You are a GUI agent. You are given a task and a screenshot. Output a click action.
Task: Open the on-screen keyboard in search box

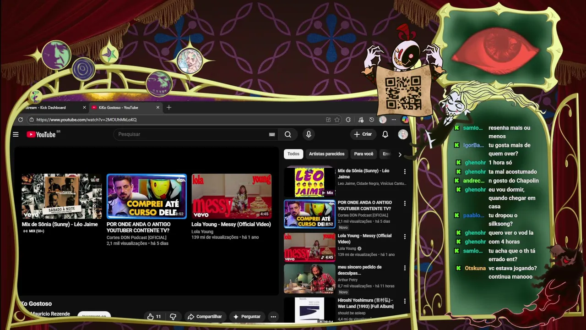[272, 134]
